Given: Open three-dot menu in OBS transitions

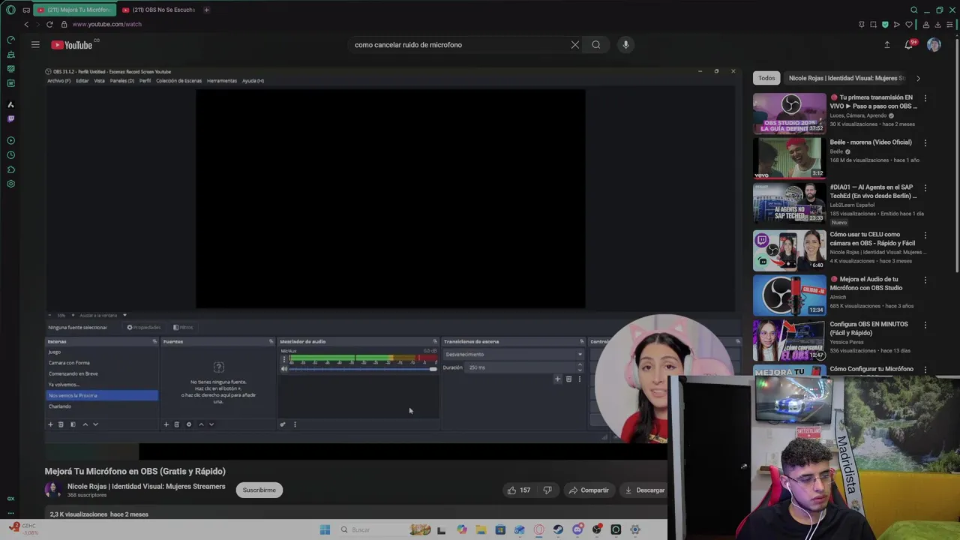Looking at the screenshot, I should click(579, 379).
